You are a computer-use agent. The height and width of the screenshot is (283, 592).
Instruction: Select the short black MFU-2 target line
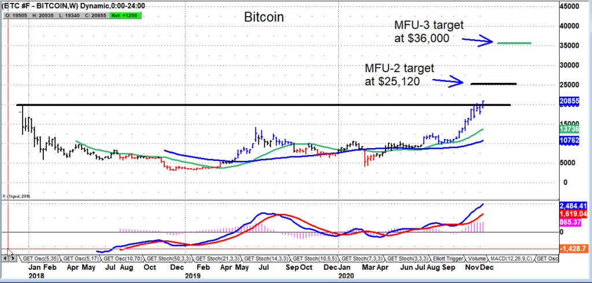[x=494, y=84]
